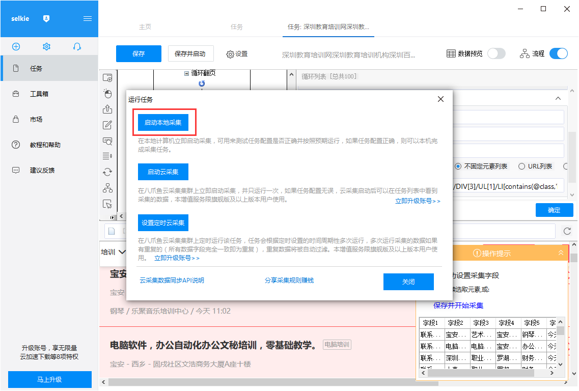
Task: Toggle the 数据预览 switch on
Action: (x=497, y=53)
